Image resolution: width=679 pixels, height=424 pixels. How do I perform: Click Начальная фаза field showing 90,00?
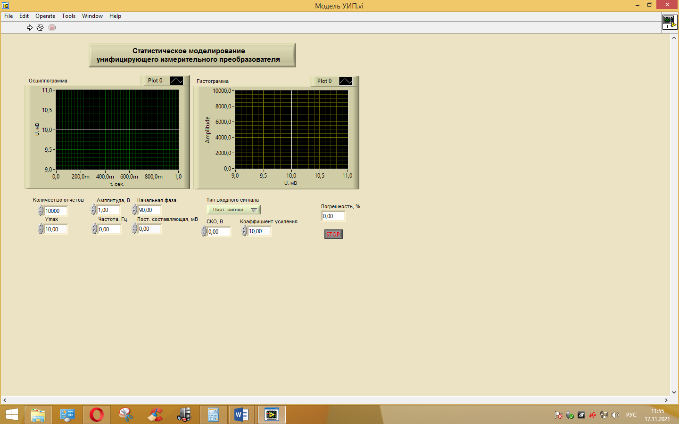[149, 210]
